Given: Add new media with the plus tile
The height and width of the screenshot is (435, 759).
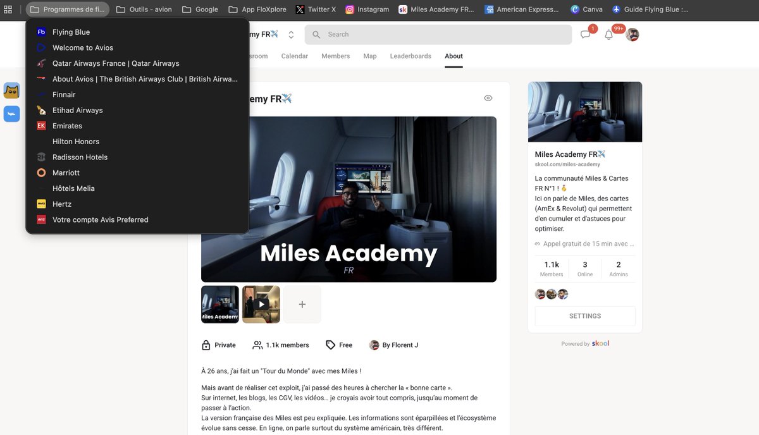Looking at the screenshot, I should point(302,304).
